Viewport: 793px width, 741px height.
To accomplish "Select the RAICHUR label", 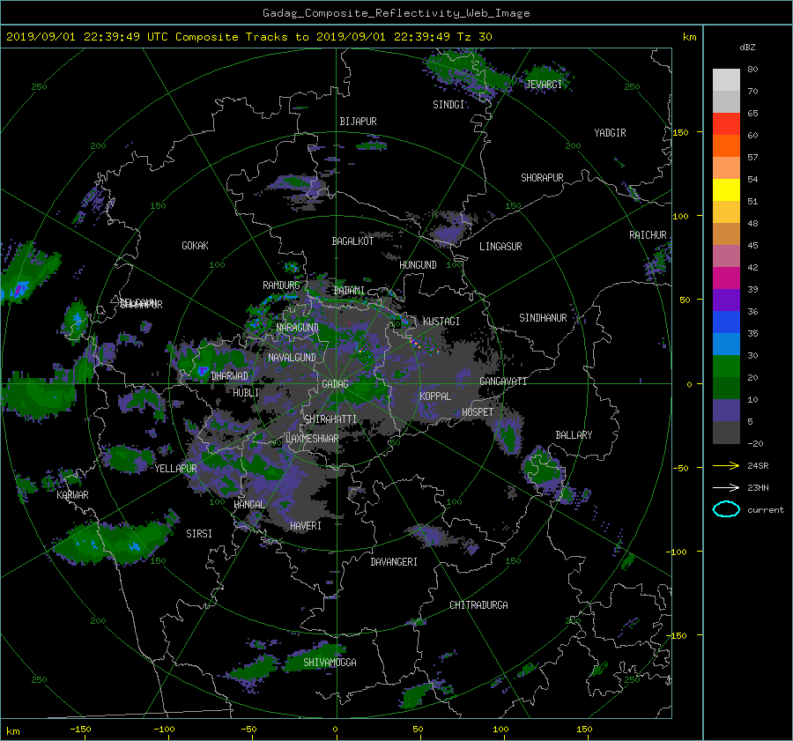I will pyautogui.click(x=648, y=235).
